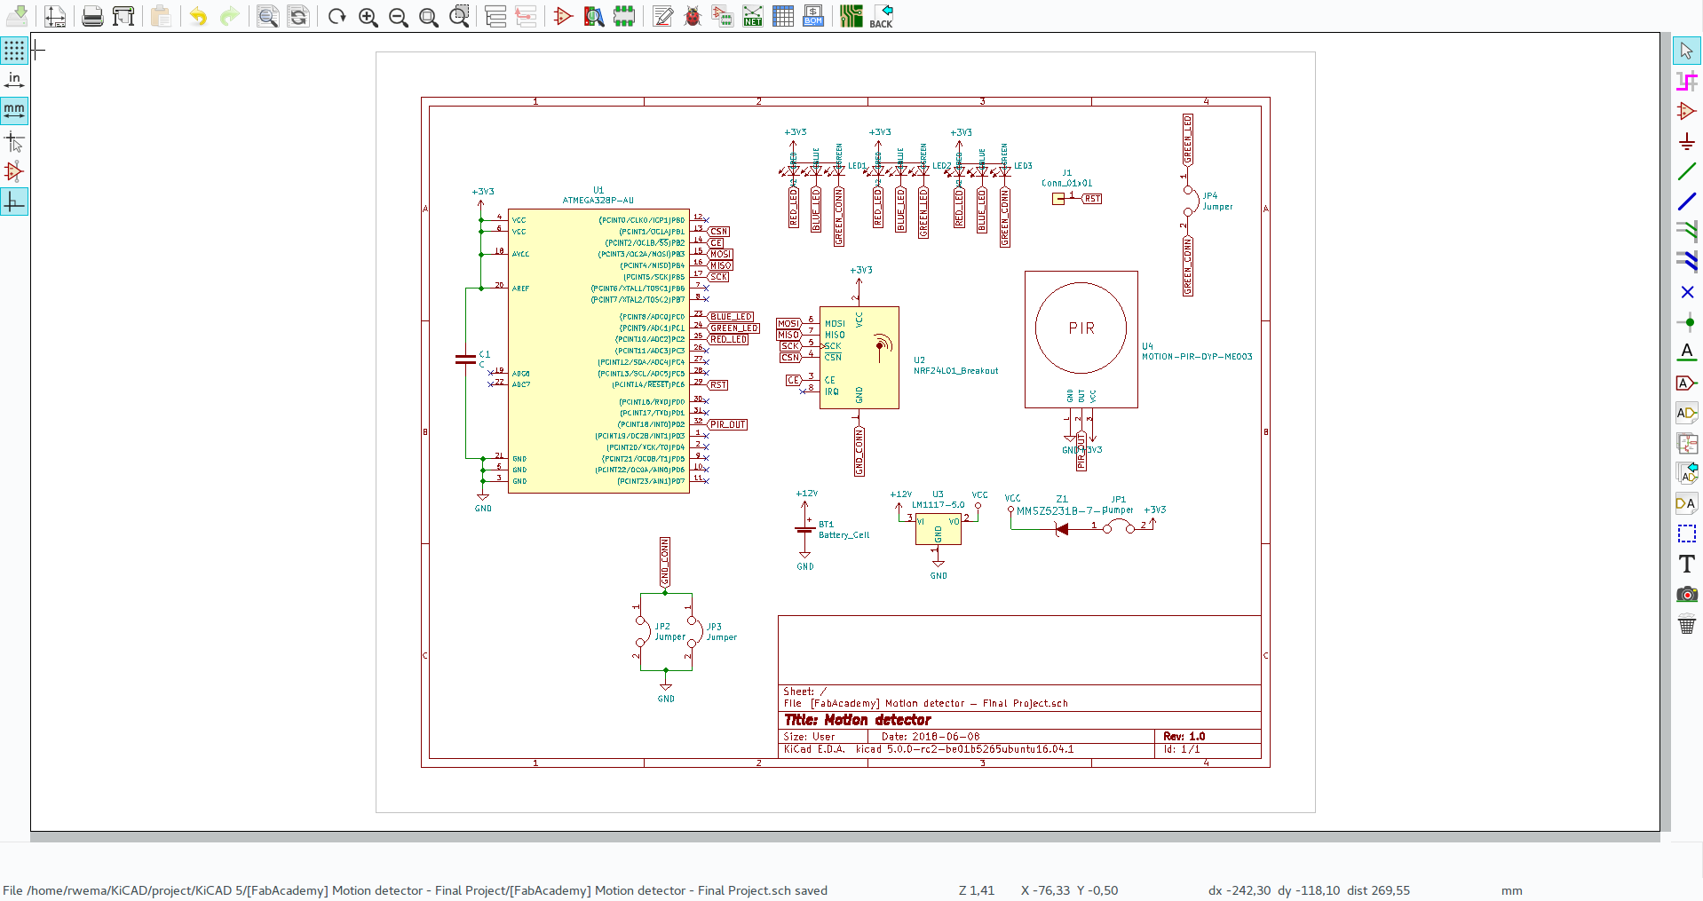
Task: Toggle grid visibility in left toolbar
Action: click(x=14, y=51)
